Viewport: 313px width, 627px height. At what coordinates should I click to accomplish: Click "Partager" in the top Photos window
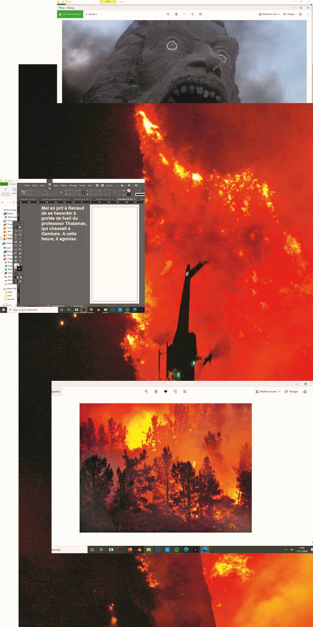click(289, 14)
